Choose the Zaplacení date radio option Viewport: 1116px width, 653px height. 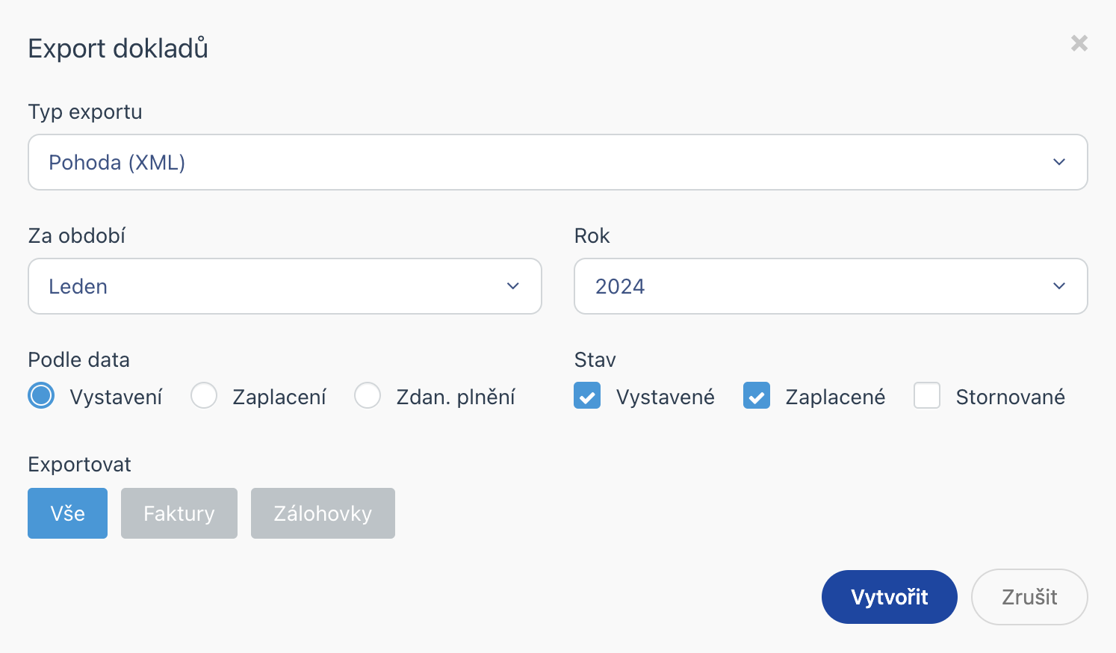pyautogui.click(x=204, y=395)
